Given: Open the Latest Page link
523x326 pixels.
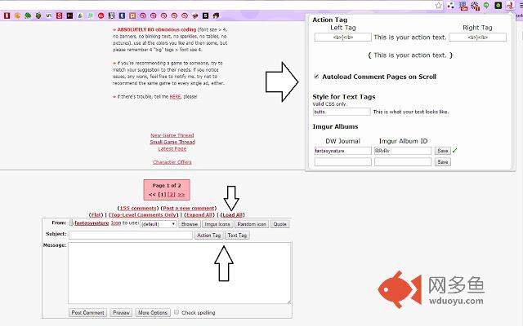Looking at the screenshot, I should tap(172, 148).
